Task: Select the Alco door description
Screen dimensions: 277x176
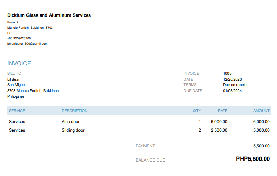Action: pos(71,122)
